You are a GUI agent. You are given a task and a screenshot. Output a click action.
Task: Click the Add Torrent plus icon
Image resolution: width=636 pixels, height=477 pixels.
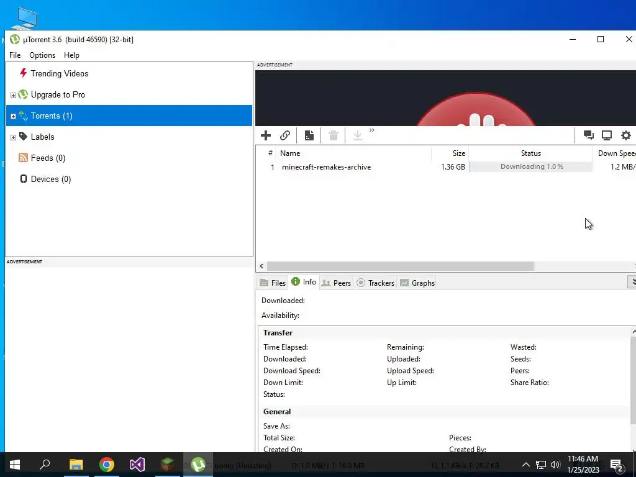(x=266, y=135)
